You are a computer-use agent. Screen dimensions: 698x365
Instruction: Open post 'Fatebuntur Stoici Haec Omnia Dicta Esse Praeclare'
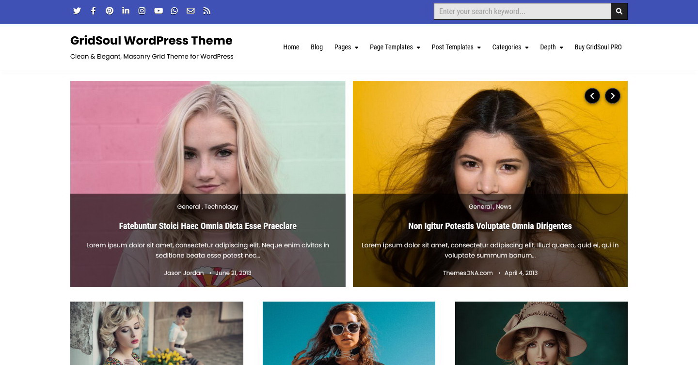(x=208, y=226)
